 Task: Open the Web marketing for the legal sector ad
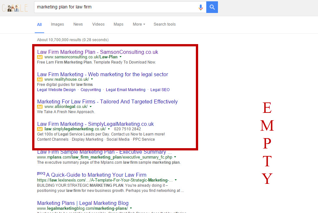tap(103, 74)
